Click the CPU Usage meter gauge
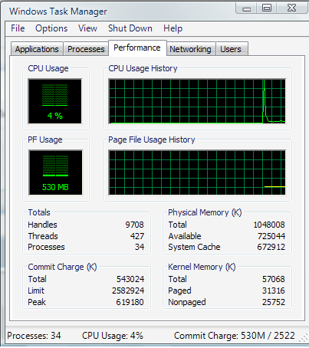This screenshot has width=309, height=348. (x=55, y=101)
